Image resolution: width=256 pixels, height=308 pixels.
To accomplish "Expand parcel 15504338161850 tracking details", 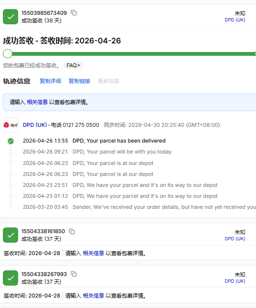I will (128, 235).
